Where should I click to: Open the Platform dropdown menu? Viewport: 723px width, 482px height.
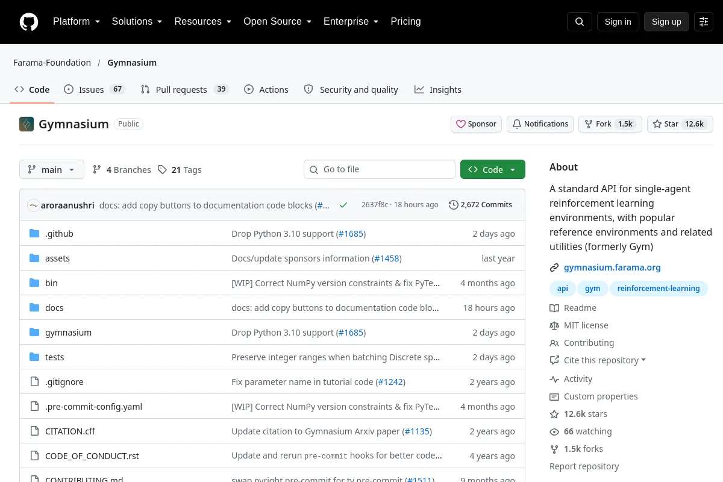(x=77, y=21)
